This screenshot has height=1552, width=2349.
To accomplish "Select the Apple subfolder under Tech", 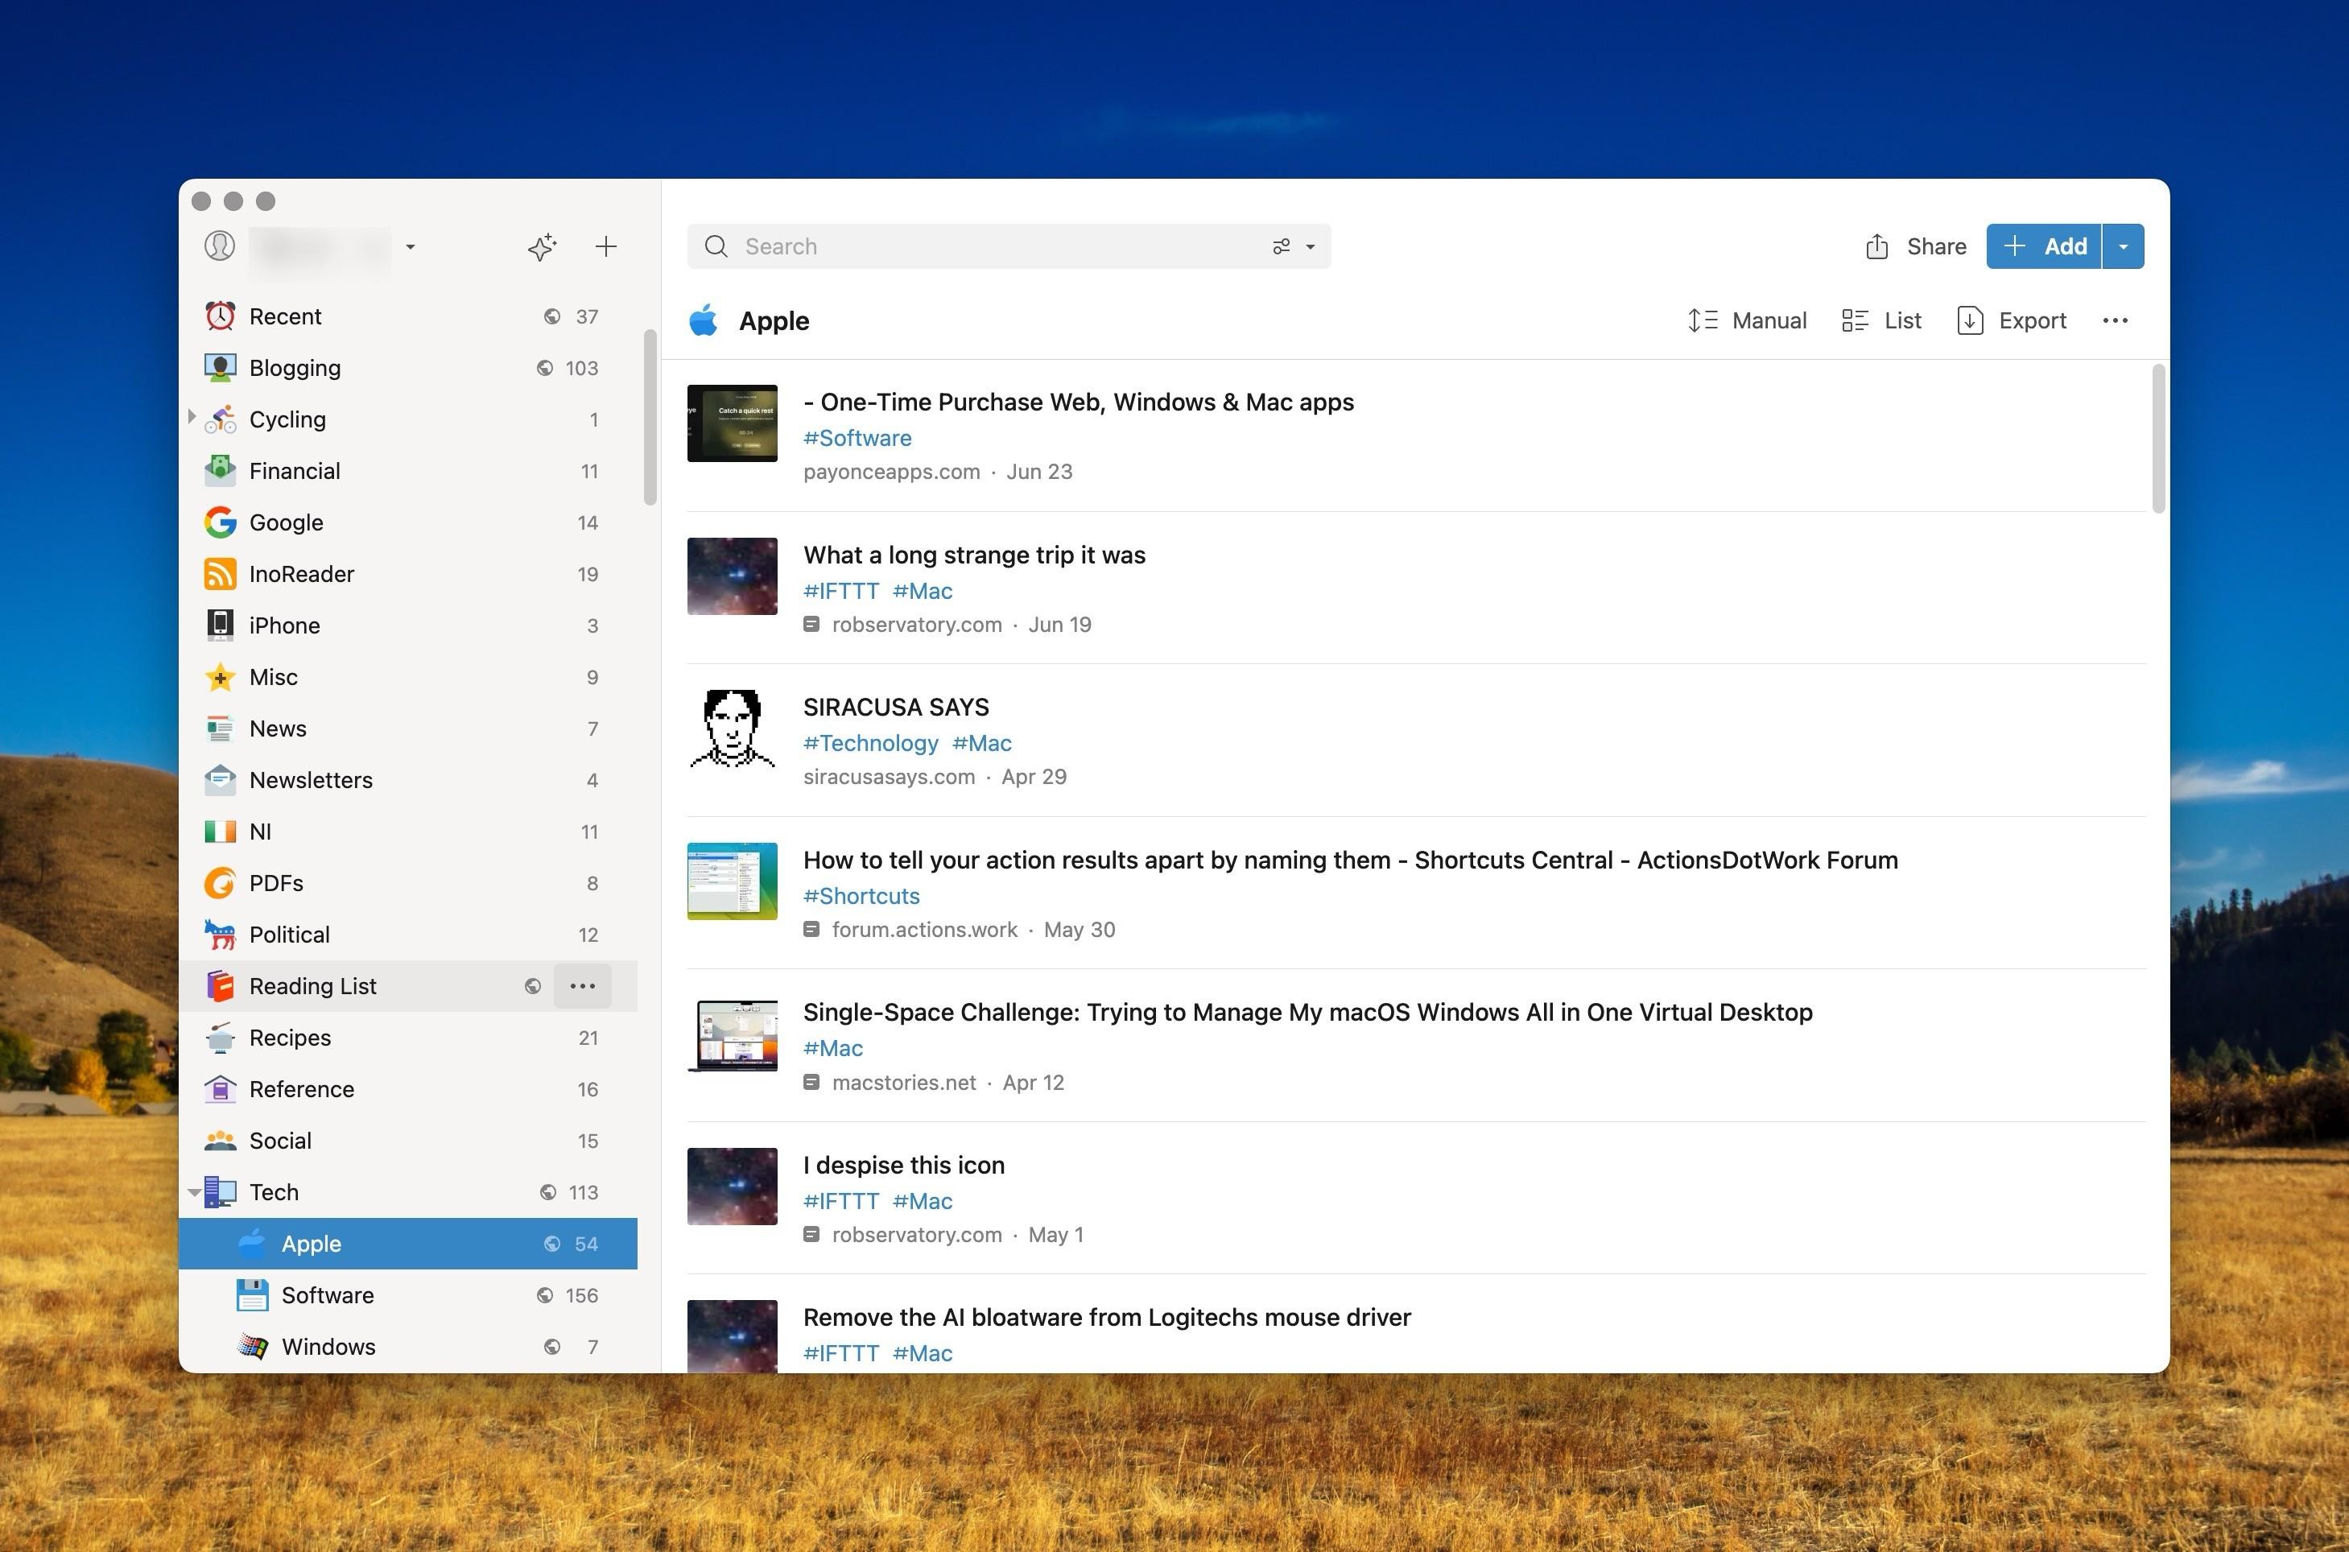I will [x=312, y=1243].
